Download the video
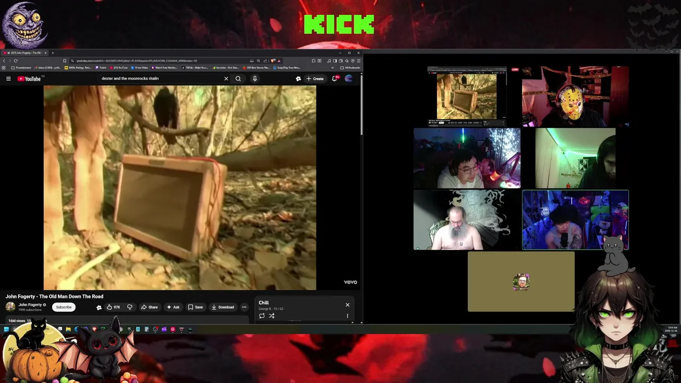This screenshot has width=681, height=383. pyautogui.click(x=223, y=307)
